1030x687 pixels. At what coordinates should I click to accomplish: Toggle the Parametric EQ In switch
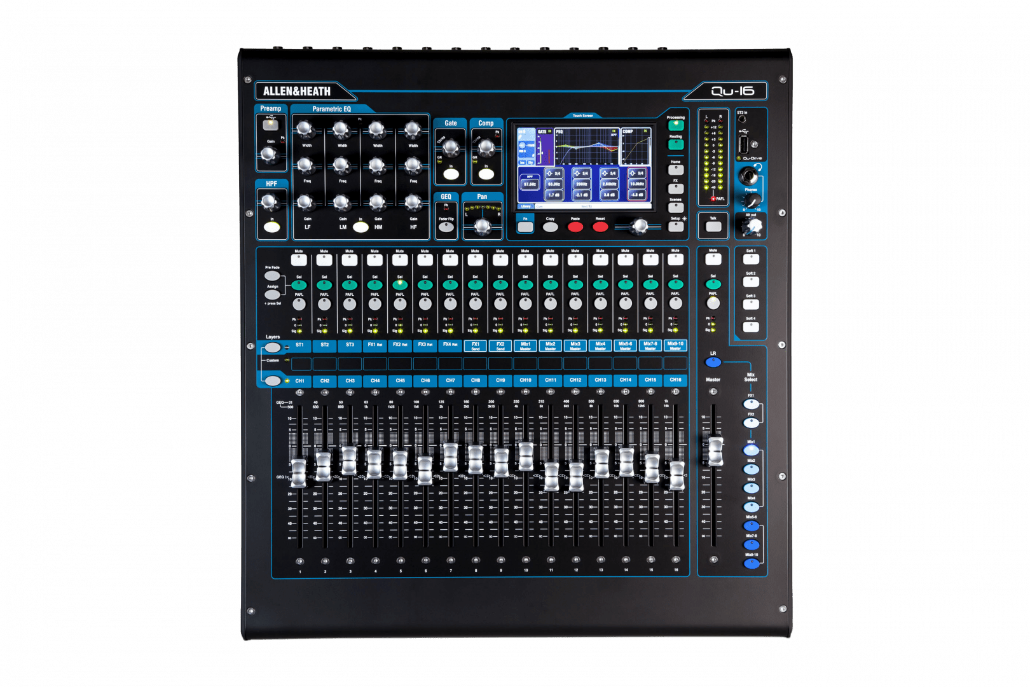pyautogui.click(x=360, y=227)
